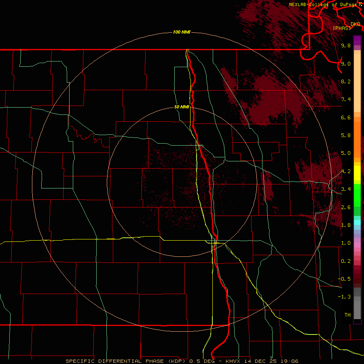Image resolution: width=364 pixels, height=364 pixels.
Task: Click the 3.4 color scale value
Action: tap(346, 189)
